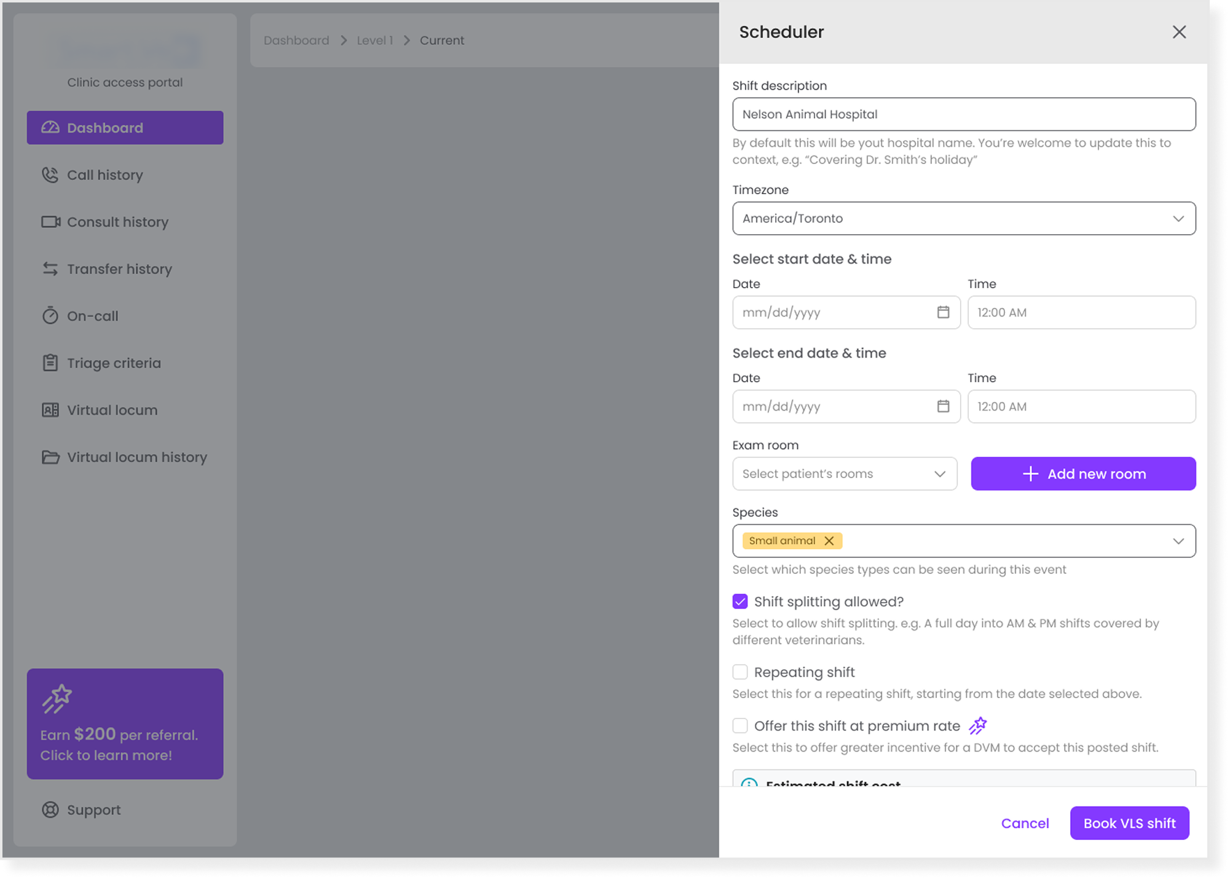Click the On-call stopwatch icon
Image resolution: width=1230 pixels, height=880 pixels.
click(x=50, y=316)
